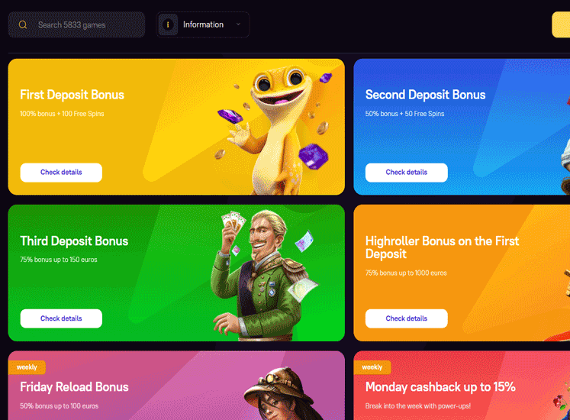The width and height of the screenshot is (570, 420).
Task: Click the Second Deposit Bonus heading
Action: [x=425, y=95]
